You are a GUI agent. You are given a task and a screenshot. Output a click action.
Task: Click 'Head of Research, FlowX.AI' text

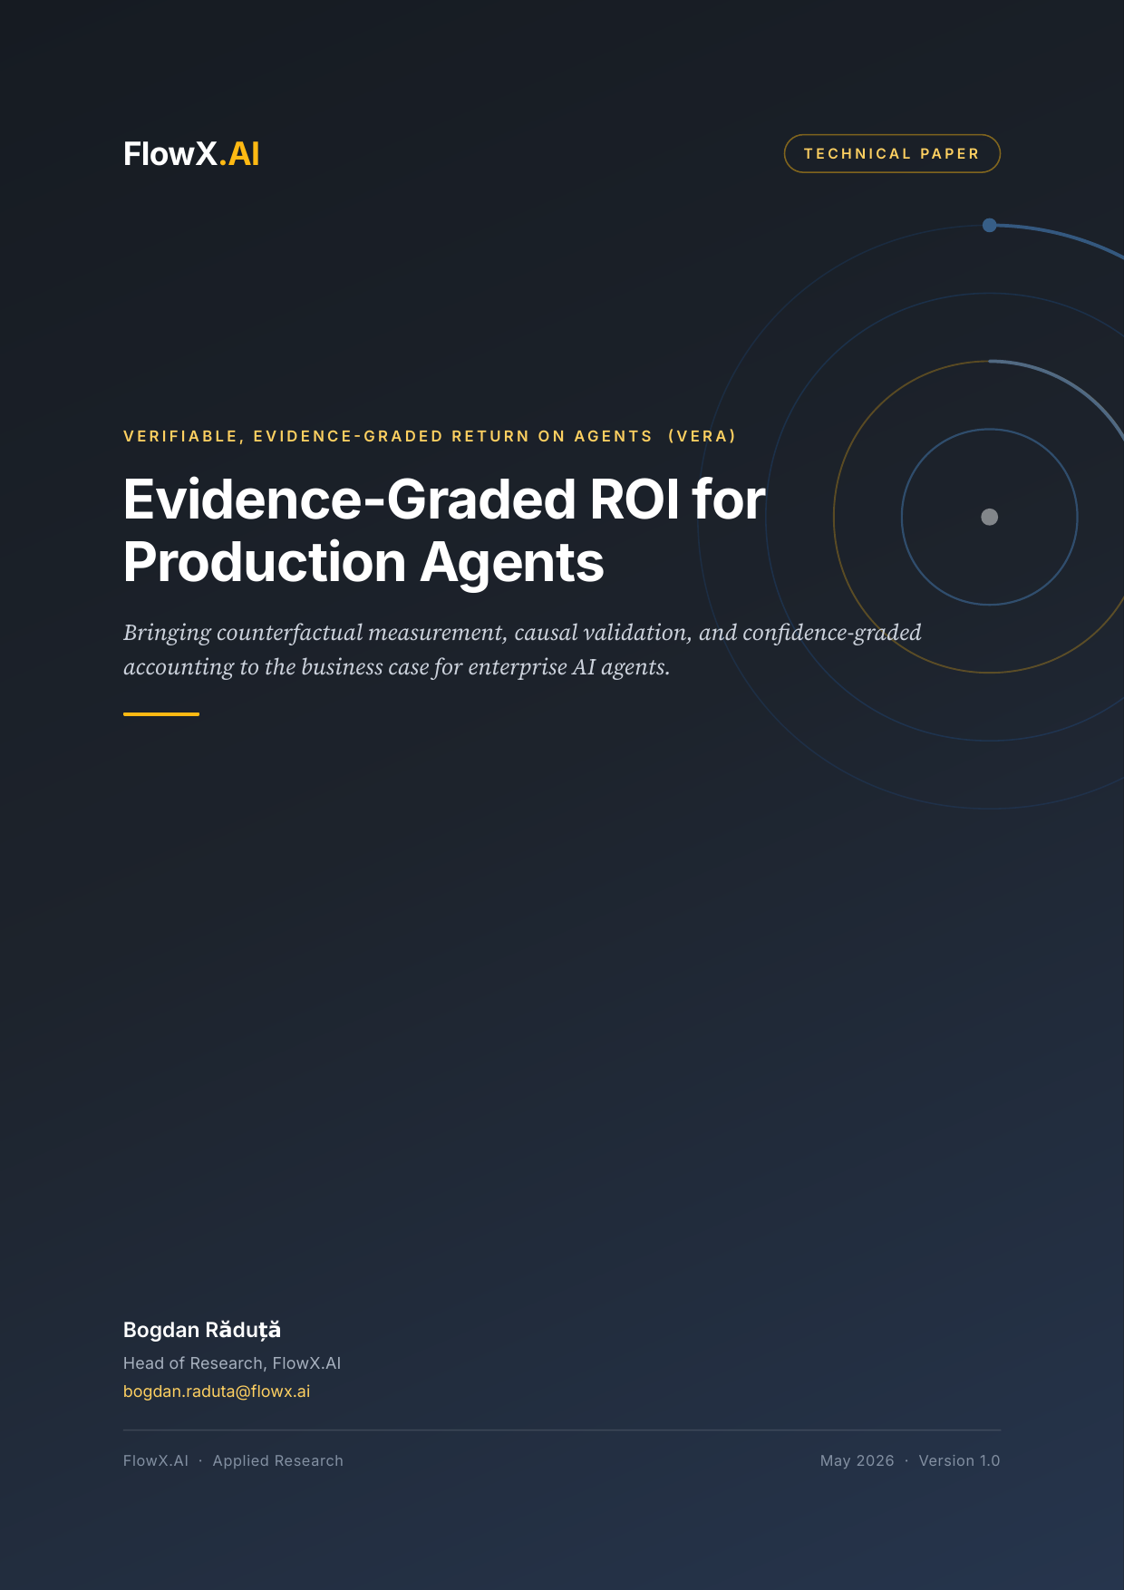[232, 1363]
